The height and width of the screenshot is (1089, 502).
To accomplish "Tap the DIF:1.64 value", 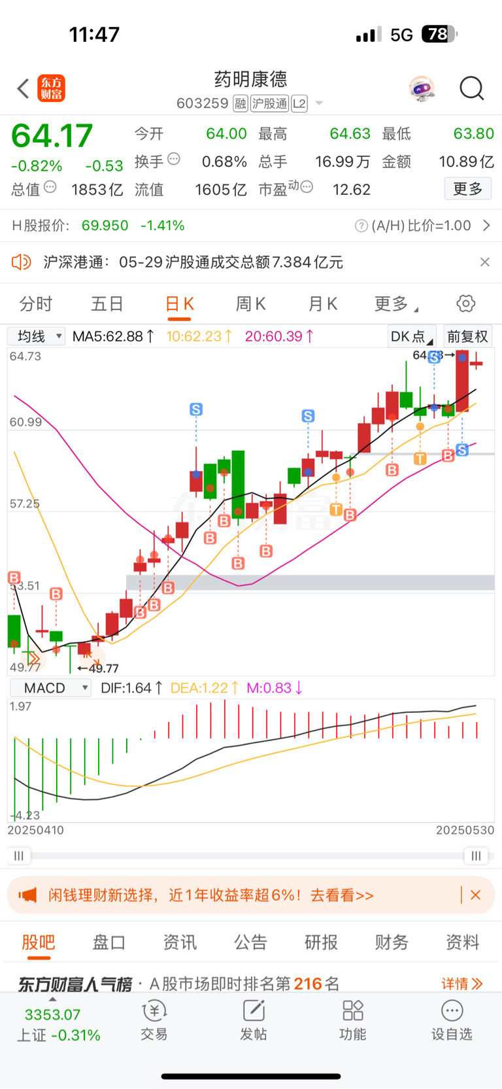I will (131, 688).
